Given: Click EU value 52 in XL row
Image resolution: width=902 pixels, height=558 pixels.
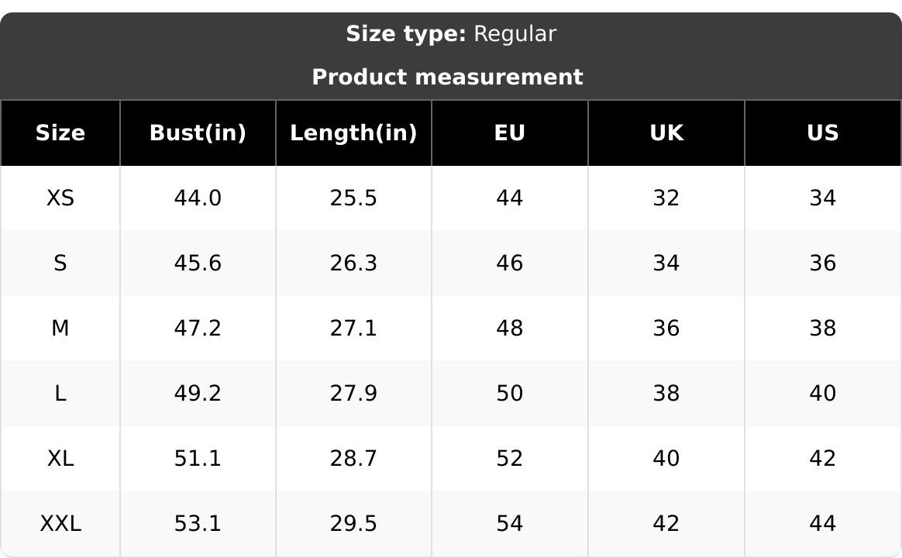Looking at the screenshot, I should coord(510,459).
